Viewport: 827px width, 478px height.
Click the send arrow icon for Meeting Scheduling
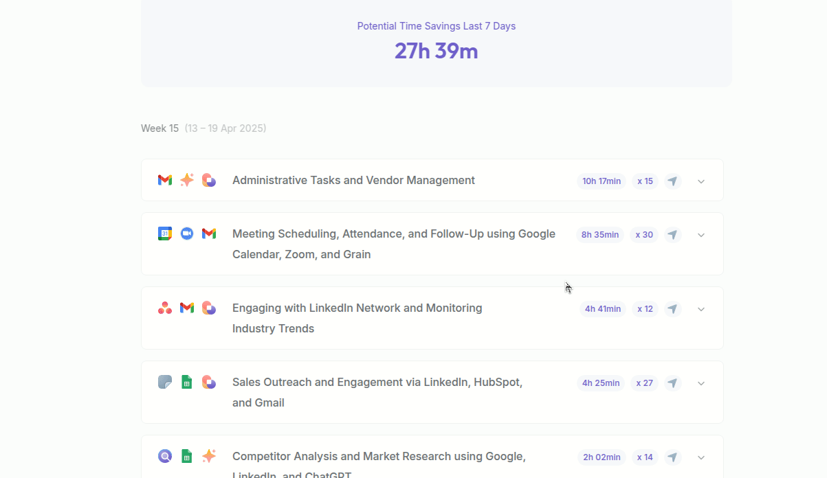click(x=673, y=235)
